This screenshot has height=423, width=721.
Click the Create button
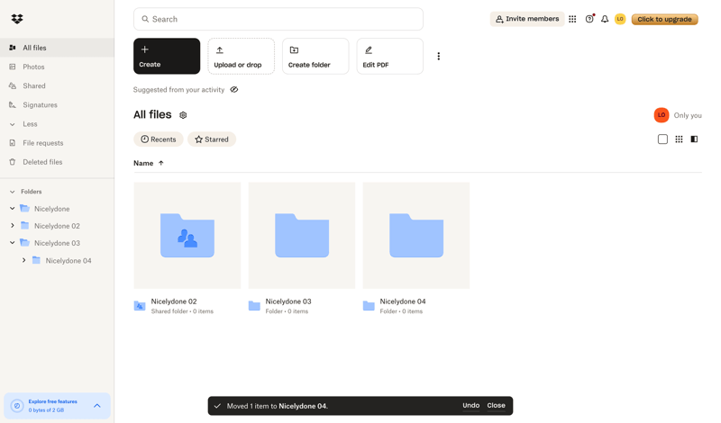tap(167, 56)
